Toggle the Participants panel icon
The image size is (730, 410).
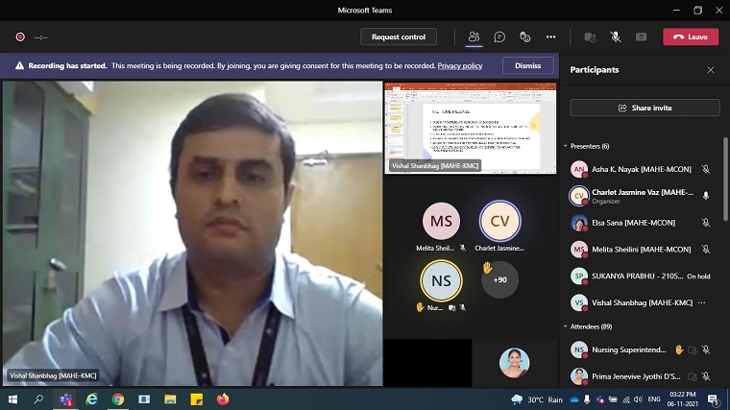click(474, 36)
